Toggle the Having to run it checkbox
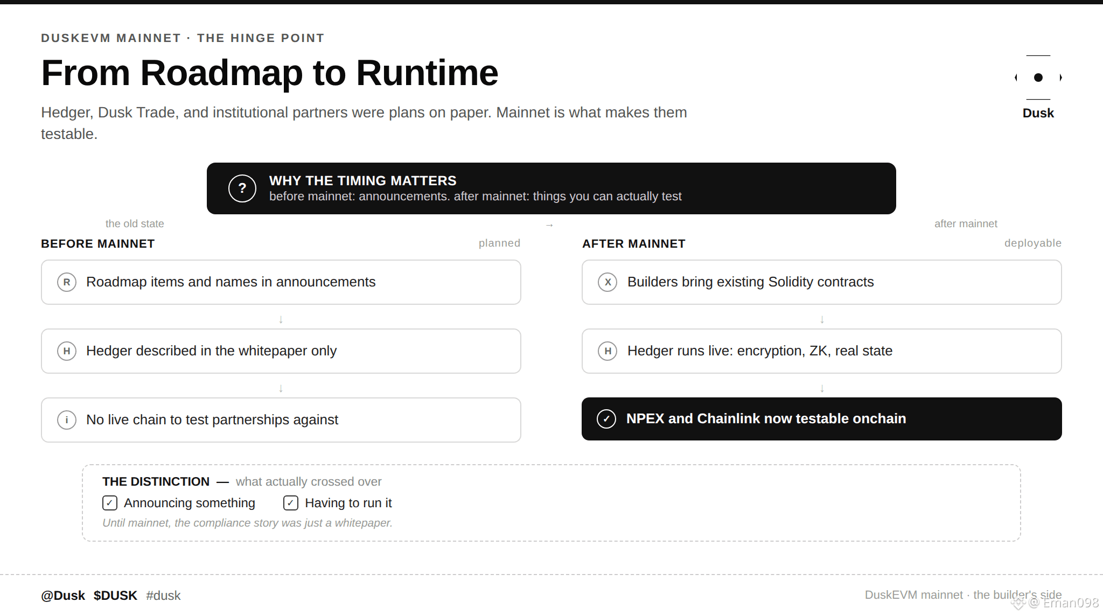 coord(291,503)
